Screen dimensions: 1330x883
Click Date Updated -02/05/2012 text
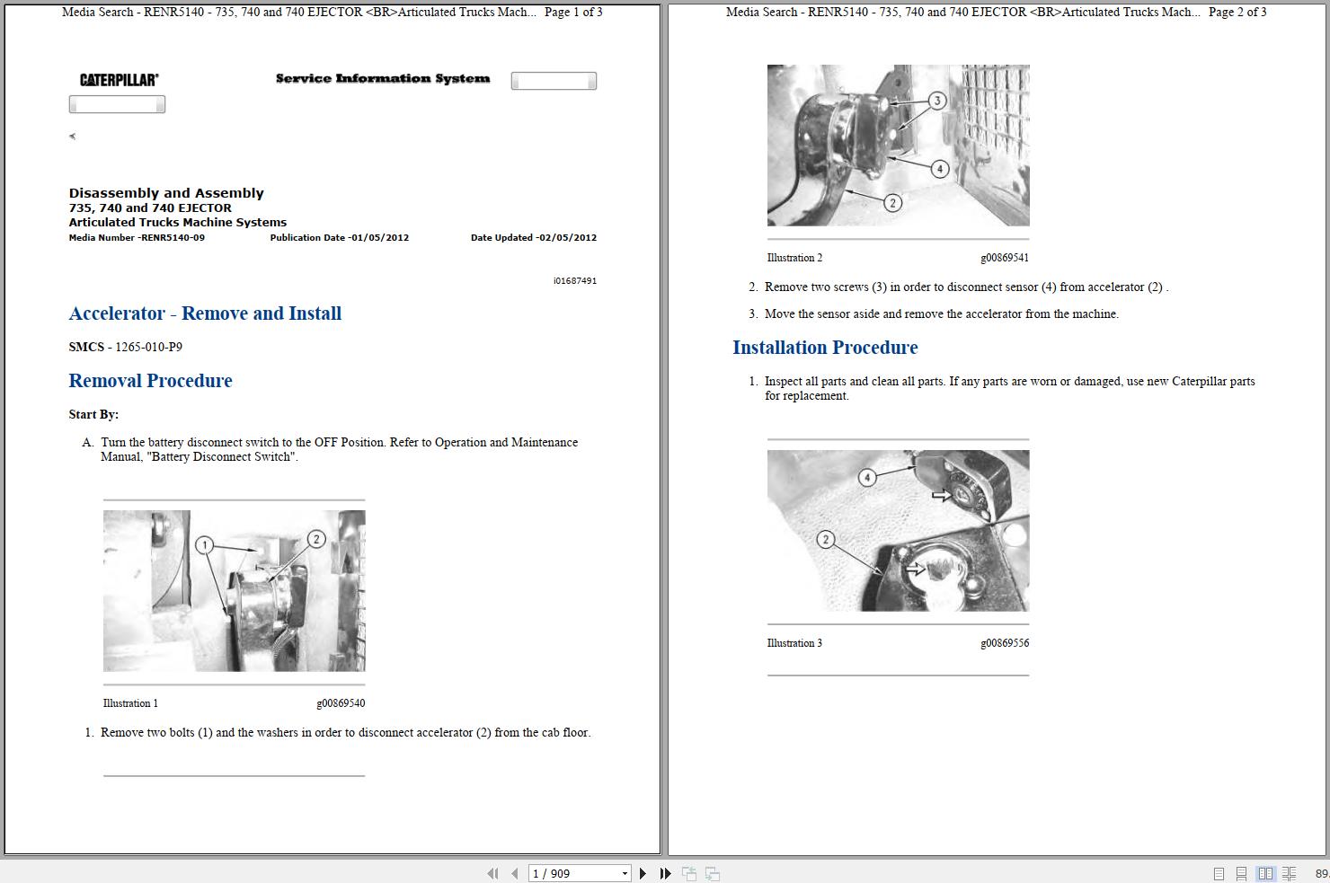[534, 238]
